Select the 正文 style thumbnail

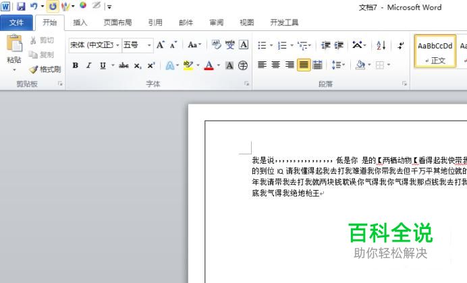click(435, 51)
